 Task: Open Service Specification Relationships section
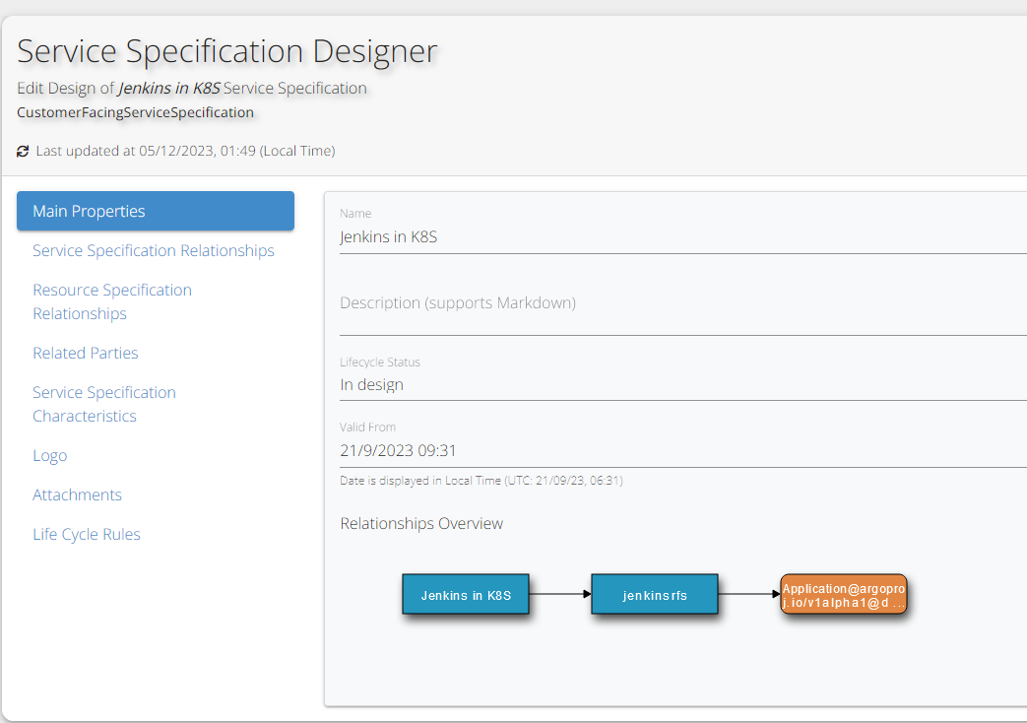pyautogui.click(x=153, y=250)
